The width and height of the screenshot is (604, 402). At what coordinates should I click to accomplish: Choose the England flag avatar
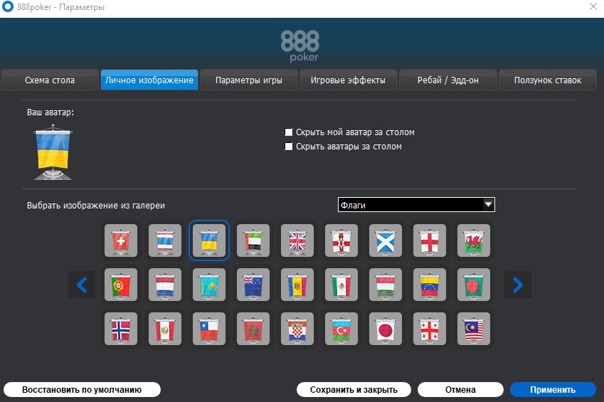click(x=430, y=240)
